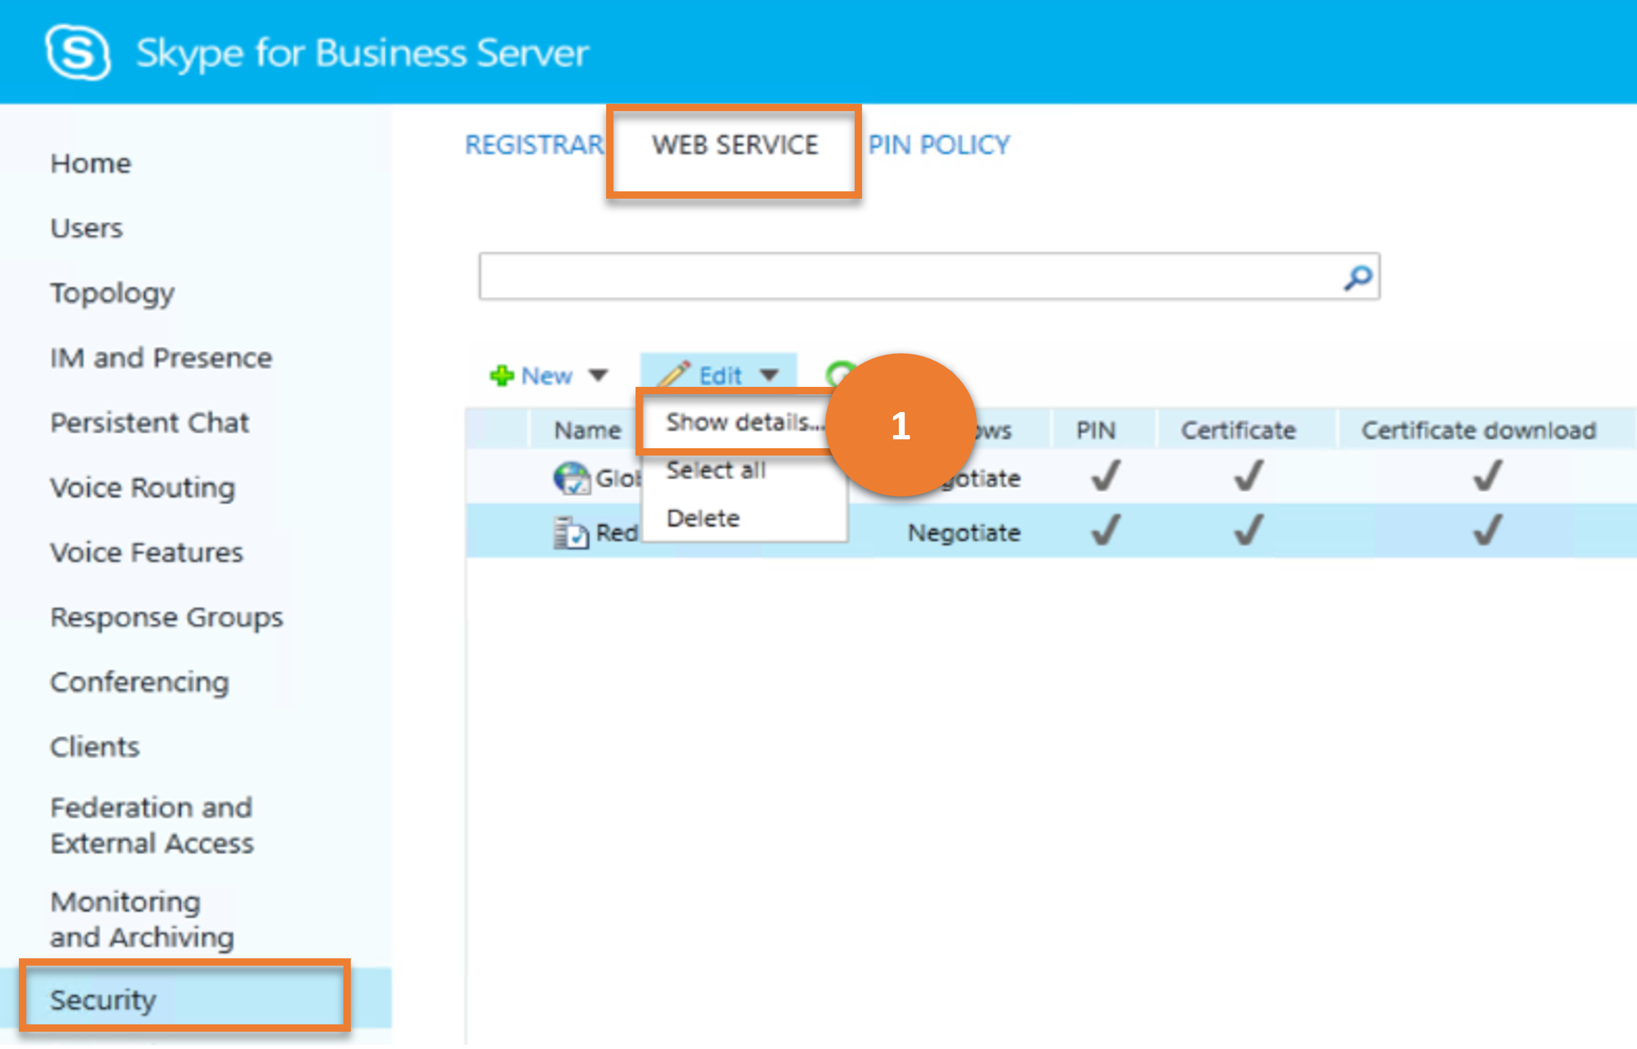1637x1049 pixels.
Task: Choose Delete from Edit menu
Action: click(x=703, y=519)
